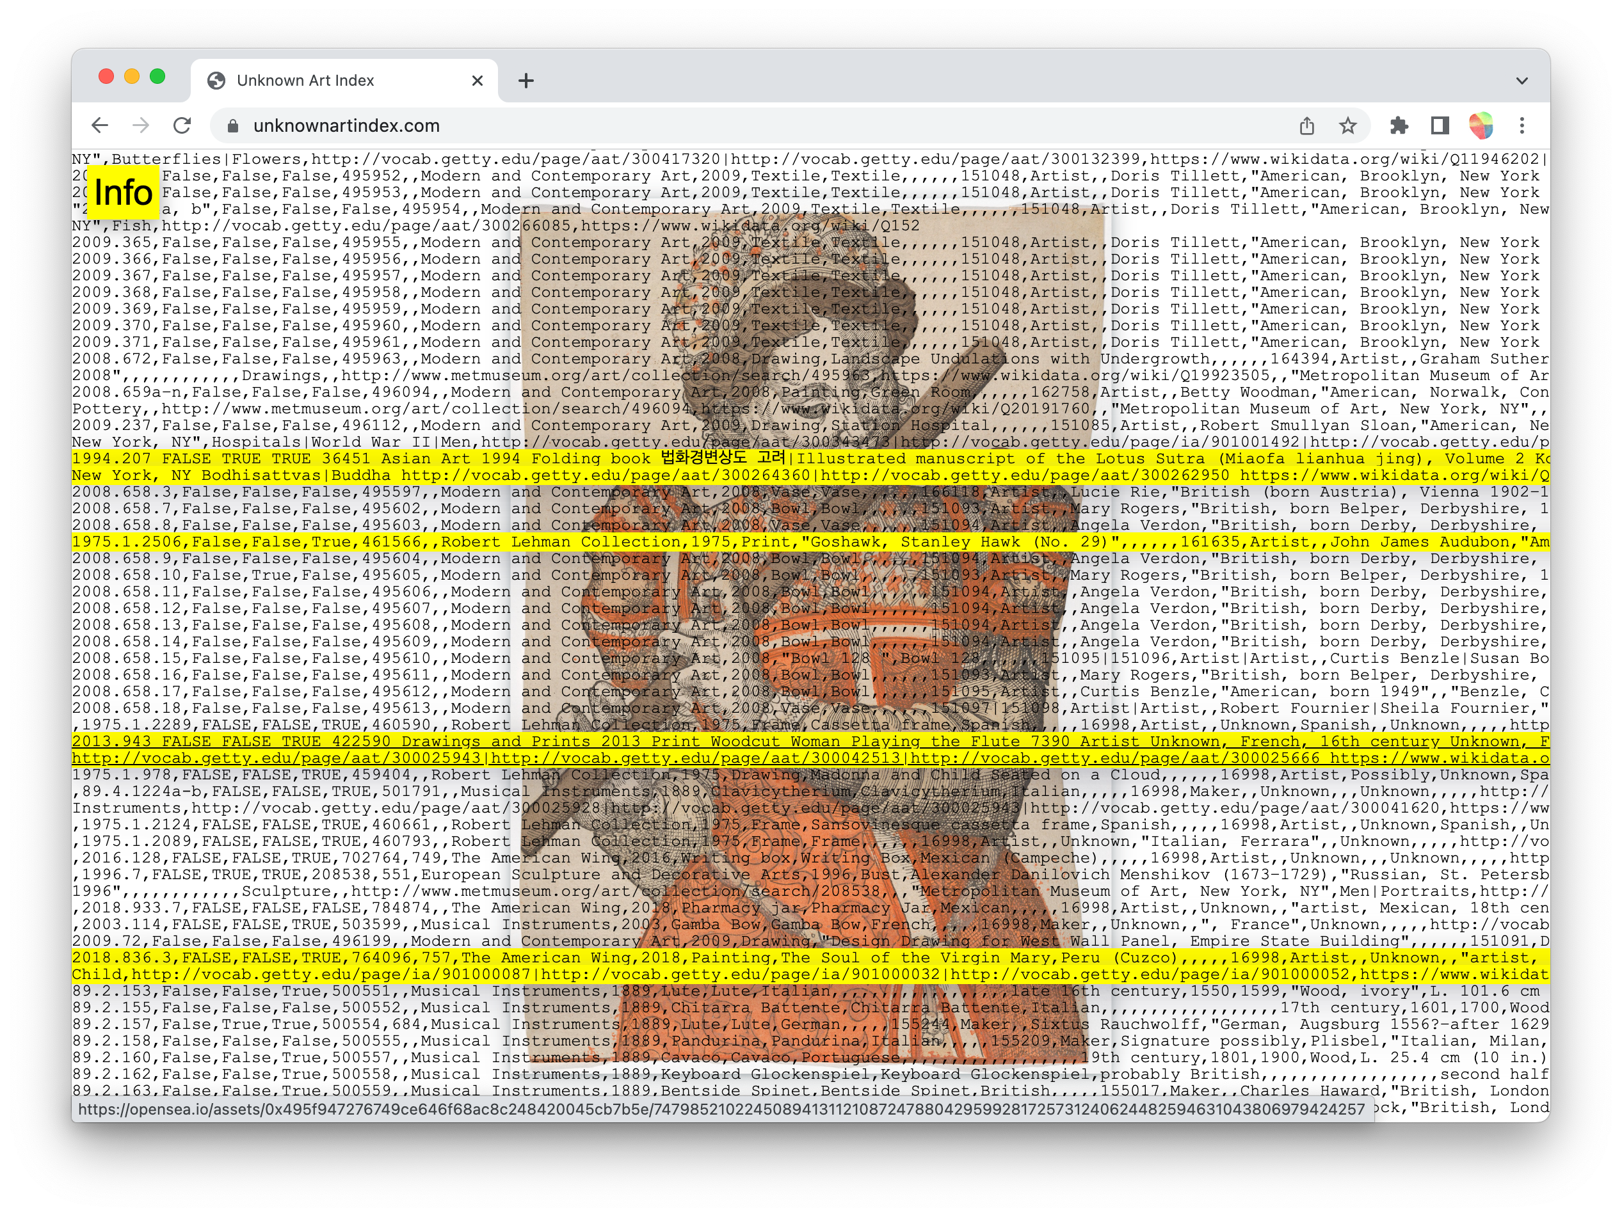Screen dimensions: 1622x1217
Task: Click row 89.2.157 Lute, German, Sixtus Rauchwolff
Action: (810, 1024)
